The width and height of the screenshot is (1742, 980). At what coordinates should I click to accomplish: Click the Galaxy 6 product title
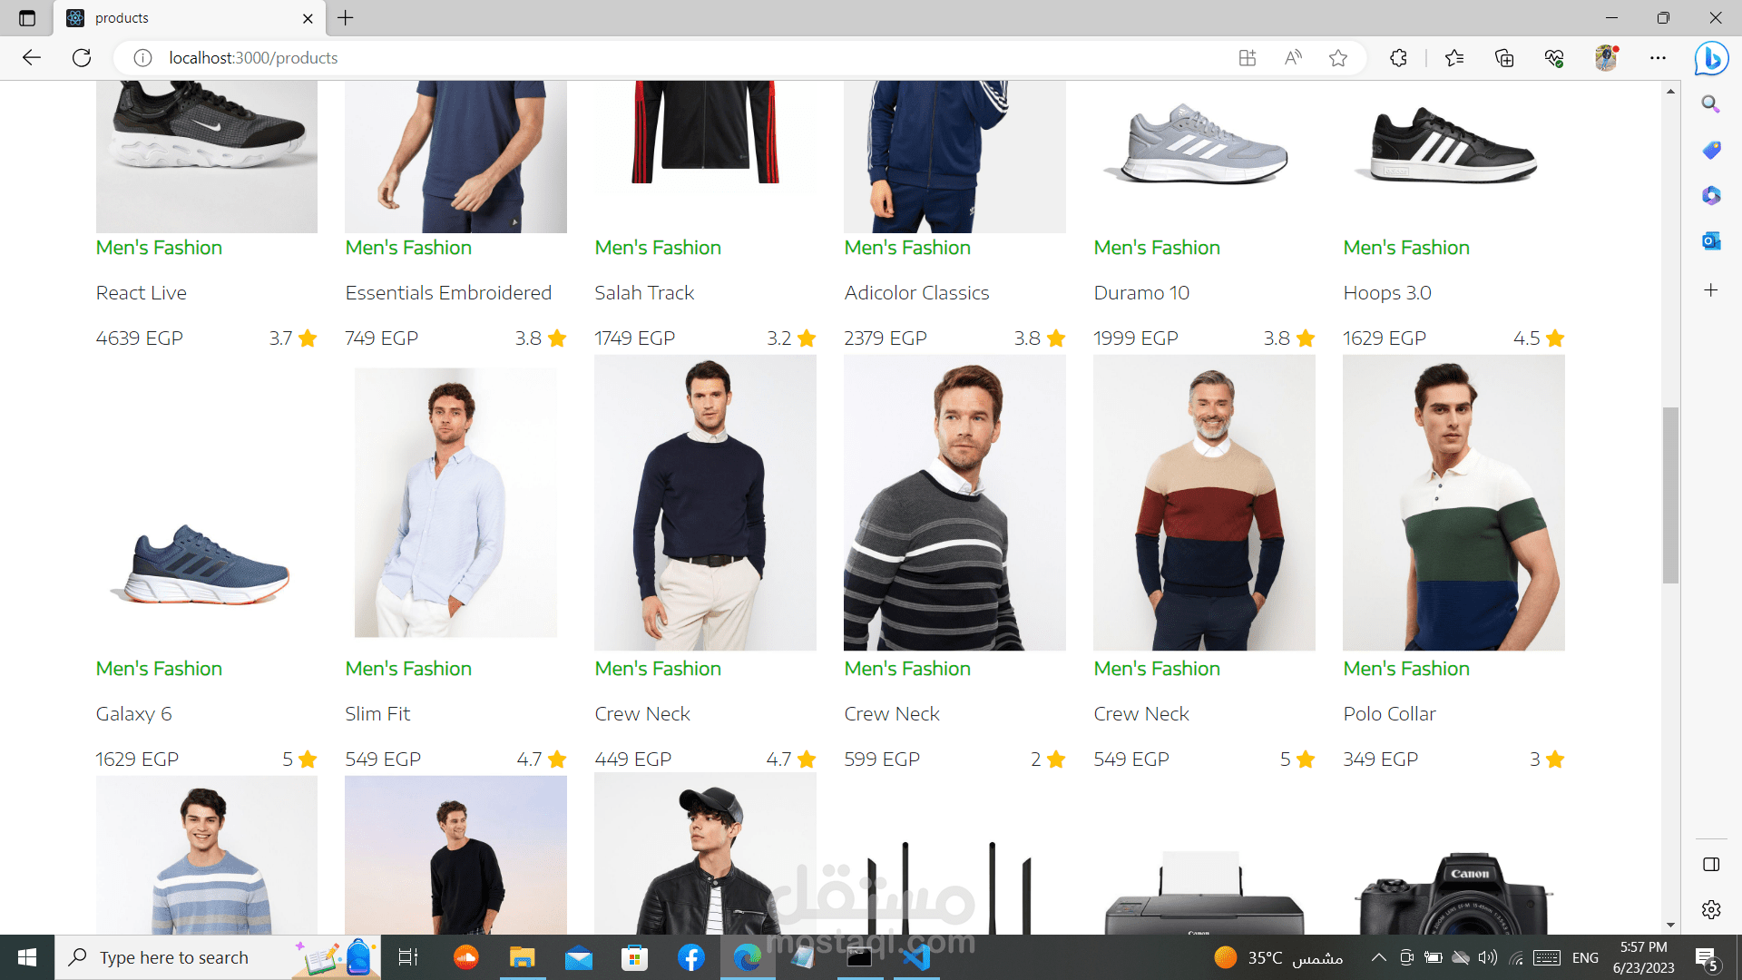(133, 714)
